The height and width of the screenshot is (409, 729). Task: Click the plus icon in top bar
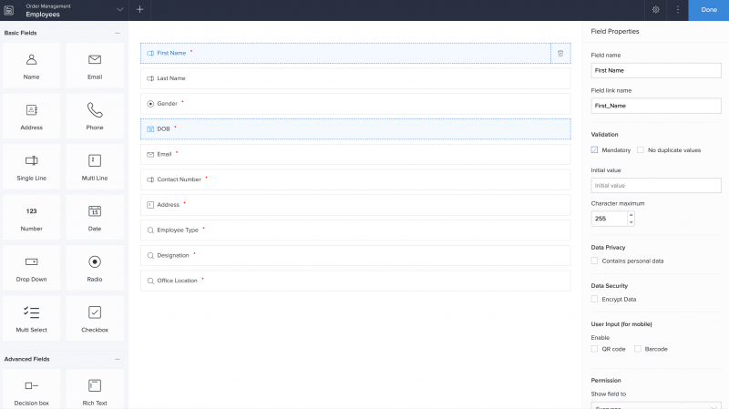[139, 10]
